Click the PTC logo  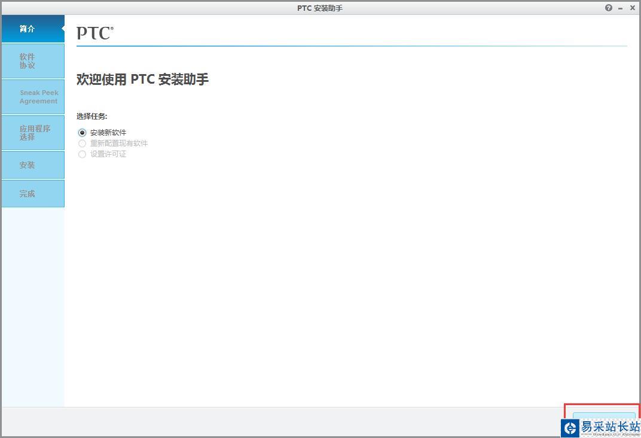(x=95, y=33)
